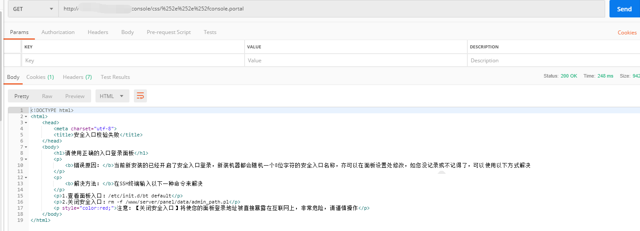Click the Key parameter input
640x231 pixels.
tap(133, 61)
